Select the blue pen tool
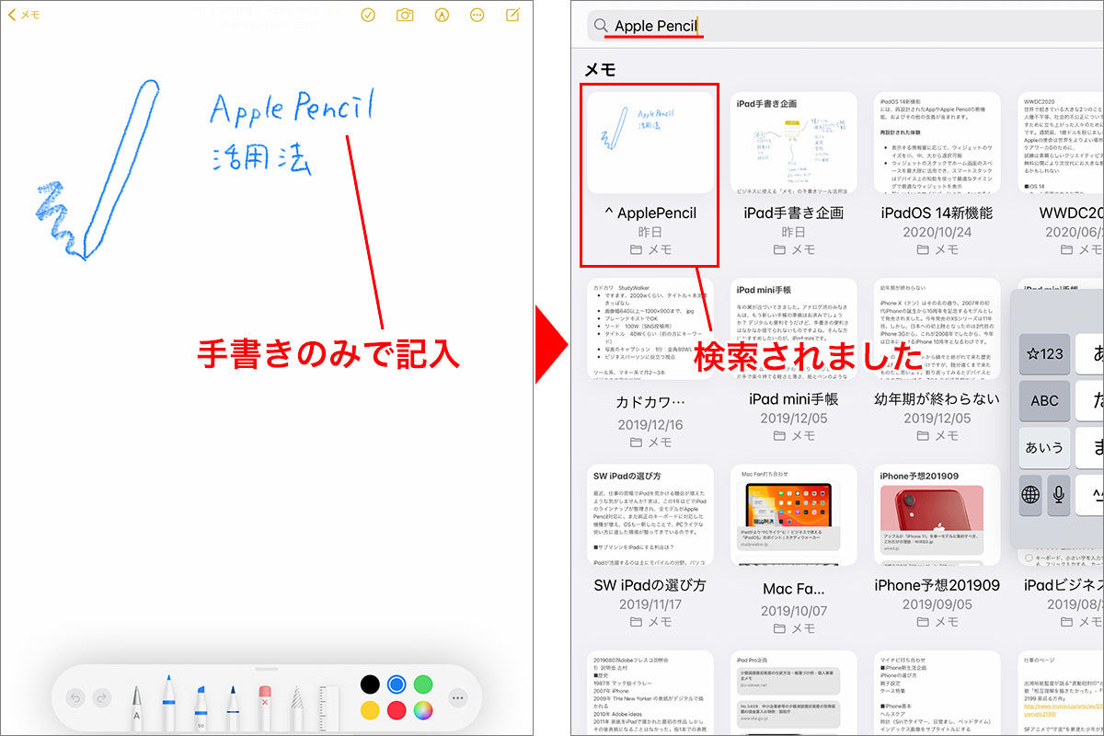This screenshot has height=736, width=1104. pos(168,703)
